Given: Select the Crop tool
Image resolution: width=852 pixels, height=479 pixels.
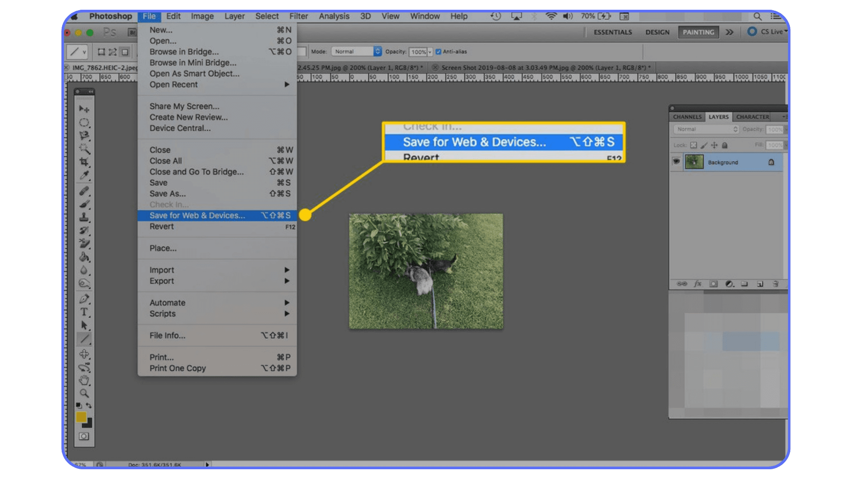Looking at the screenshot, I should (x=84, y=162).
